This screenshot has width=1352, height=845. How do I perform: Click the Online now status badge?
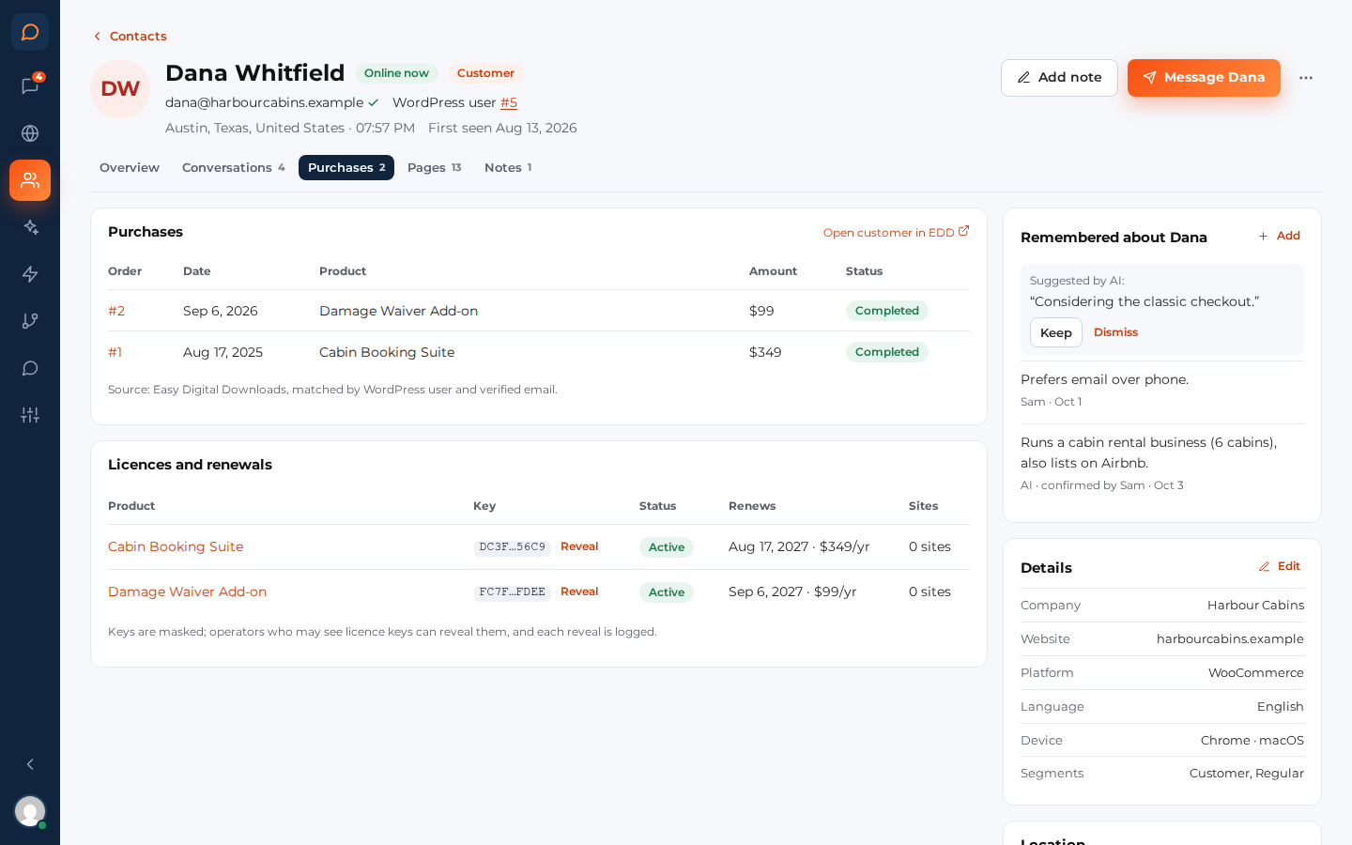coord(396,73)
